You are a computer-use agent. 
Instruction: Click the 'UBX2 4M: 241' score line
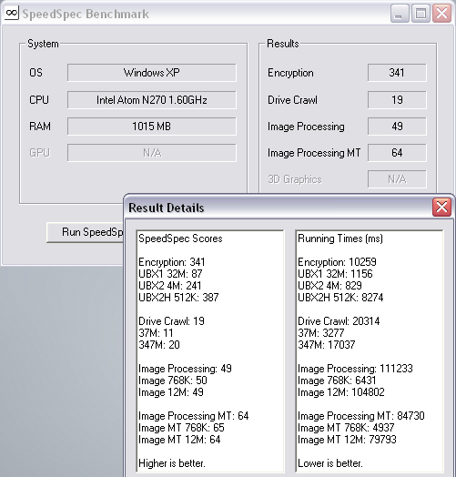coord(170,286)
